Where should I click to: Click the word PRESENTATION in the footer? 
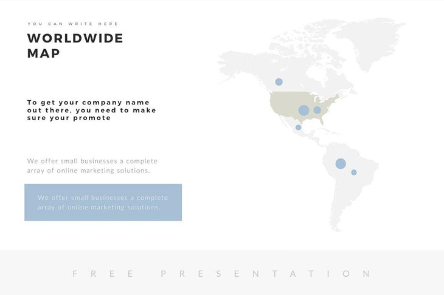point(266,274)
